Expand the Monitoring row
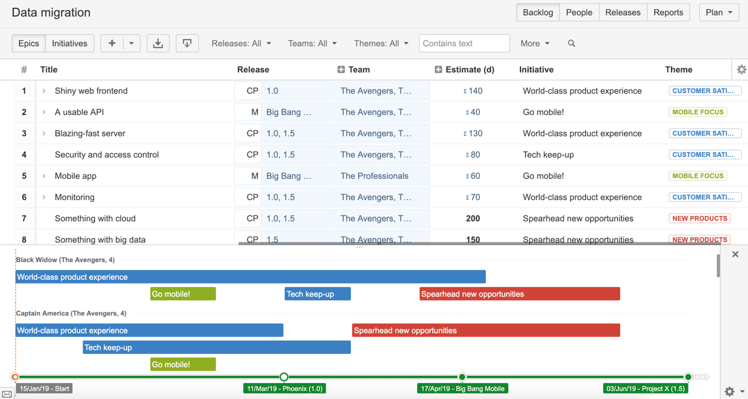This screenshot has width=748, height=399. tap(44, 197)
